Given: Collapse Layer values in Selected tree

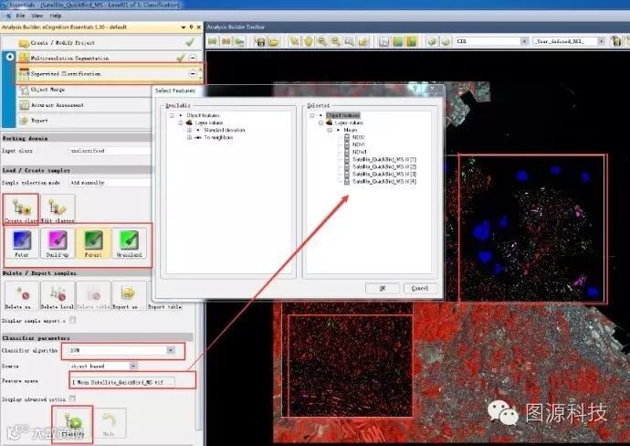Looking at the screenshot, I should pos(320,122).
